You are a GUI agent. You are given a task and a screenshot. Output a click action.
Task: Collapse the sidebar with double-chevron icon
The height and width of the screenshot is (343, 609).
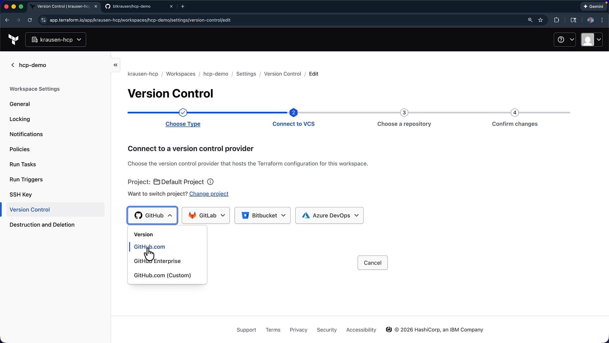pyautogui.click(x=115, y=65)
